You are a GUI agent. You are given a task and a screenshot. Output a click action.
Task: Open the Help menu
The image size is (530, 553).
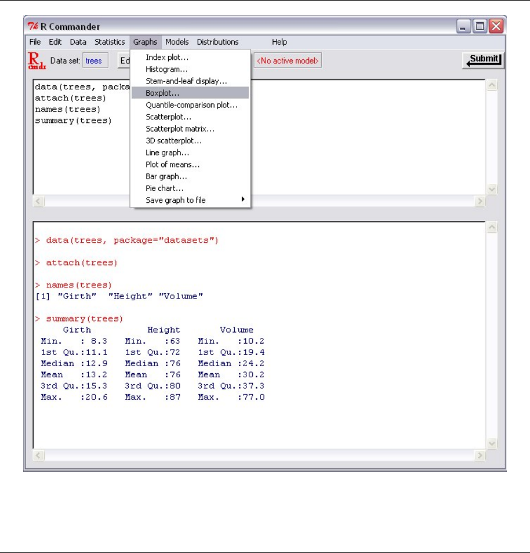click(x=279, y=42)
